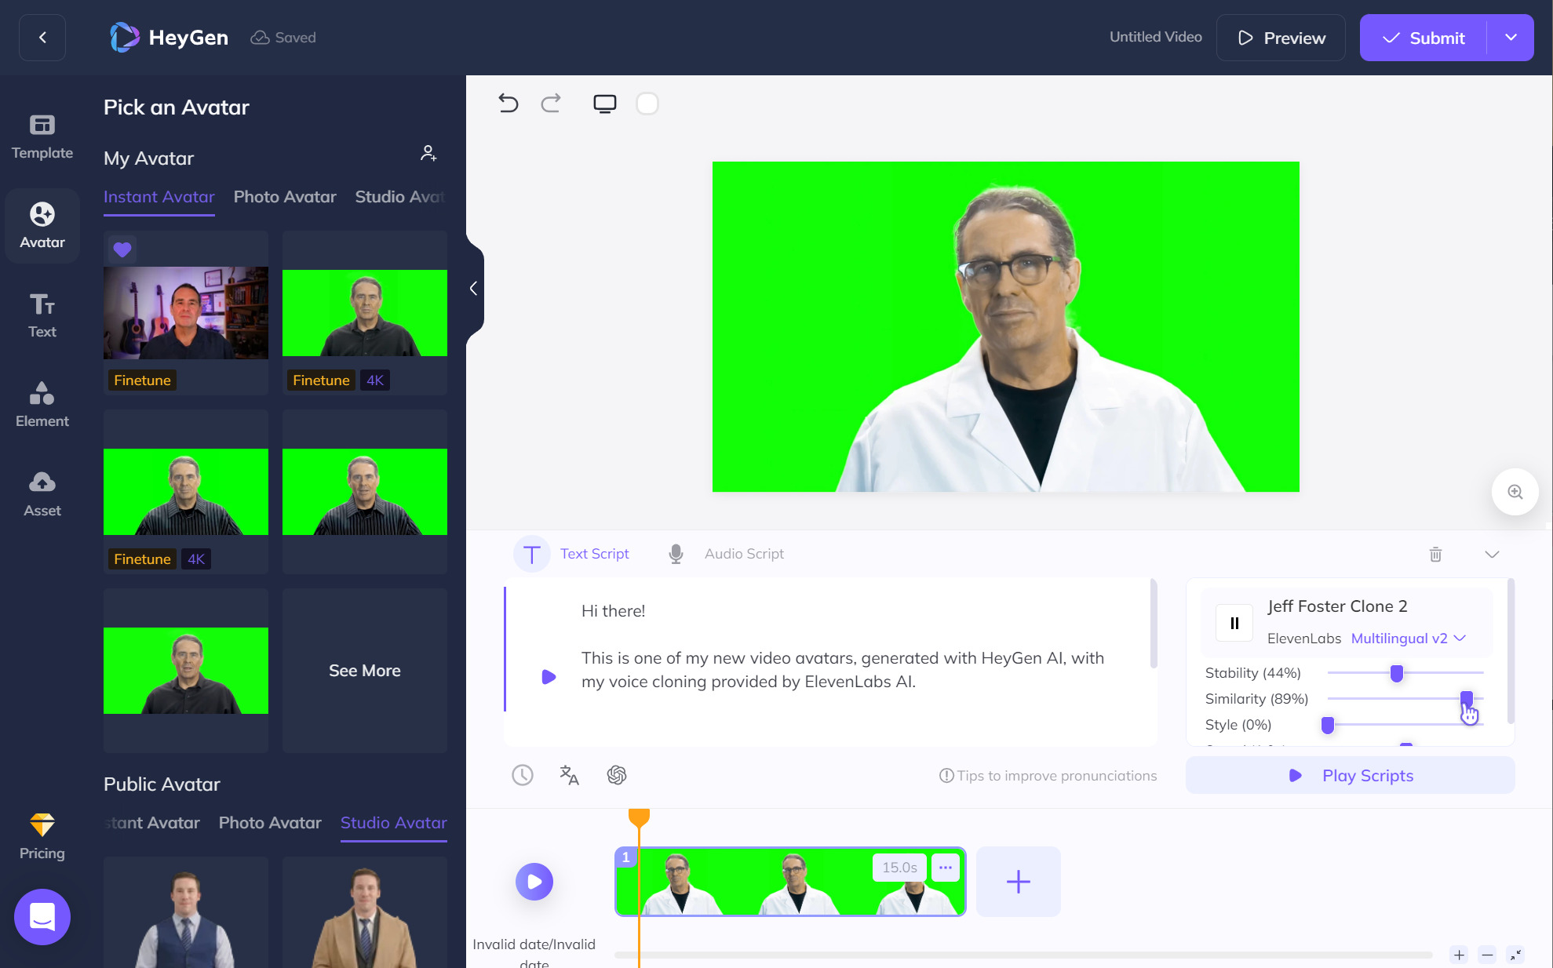Delete script using trash icon
1553x968 pixels.
point(1435,555)
